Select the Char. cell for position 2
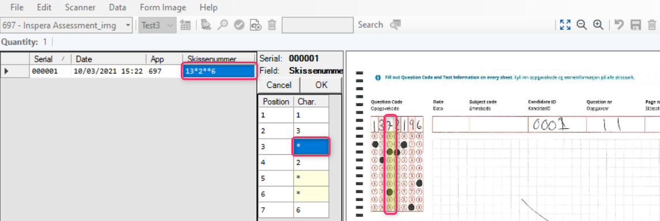Image resolution: width=660 pixels, height=221 pixels. point(311,131)
